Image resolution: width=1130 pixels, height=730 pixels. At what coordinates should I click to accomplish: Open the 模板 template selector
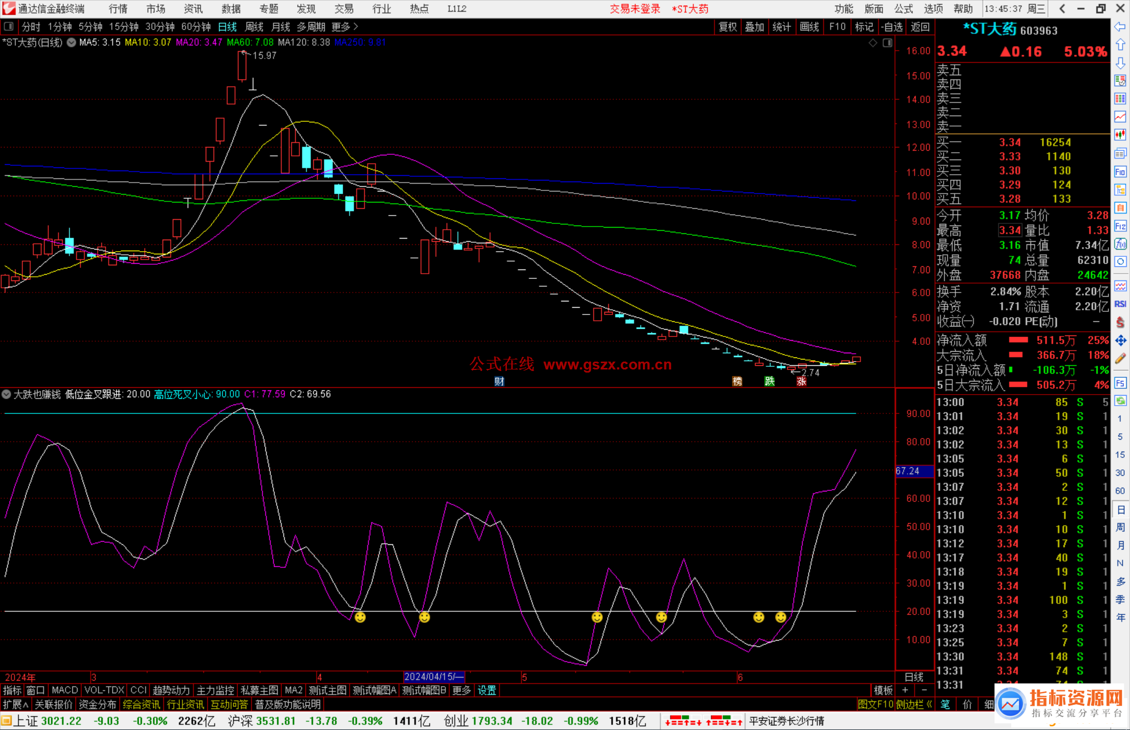tap(883, 690)
